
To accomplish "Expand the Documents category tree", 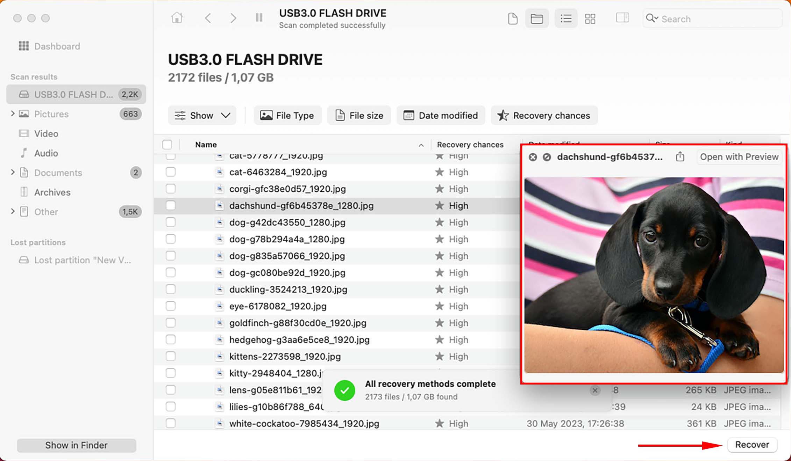I will (12, 173).
